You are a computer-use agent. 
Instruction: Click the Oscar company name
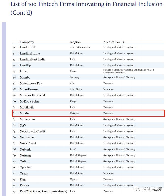24,174
